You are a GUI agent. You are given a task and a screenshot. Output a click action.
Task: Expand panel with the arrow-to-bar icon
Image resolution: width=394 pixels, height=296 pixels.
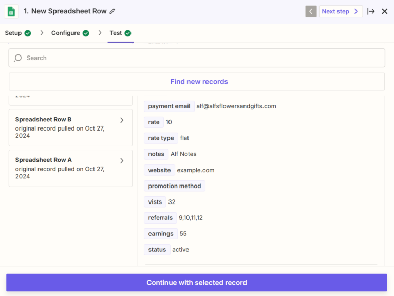[371, 11]
